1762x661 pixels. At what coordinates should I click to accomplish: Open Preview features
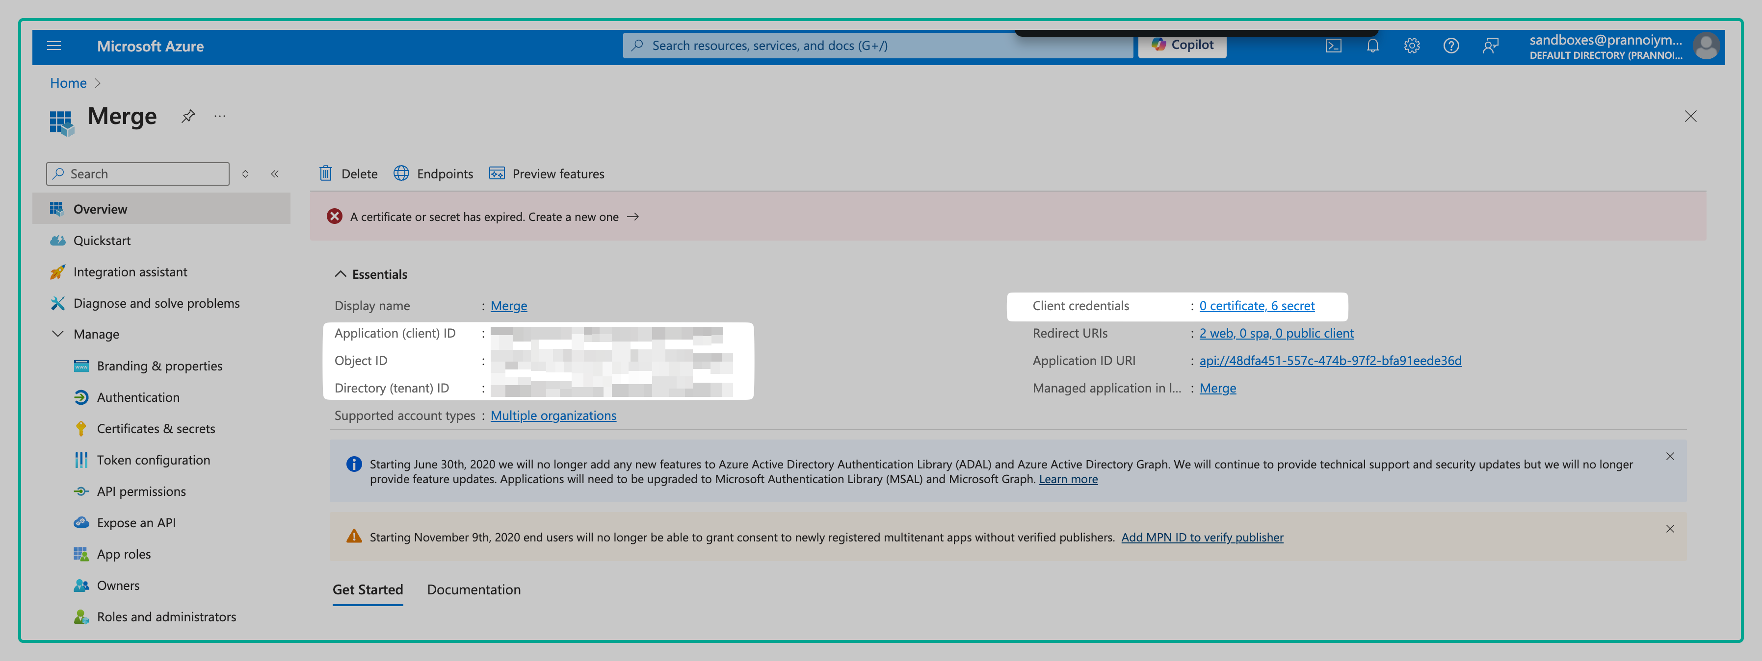(547, 173)
